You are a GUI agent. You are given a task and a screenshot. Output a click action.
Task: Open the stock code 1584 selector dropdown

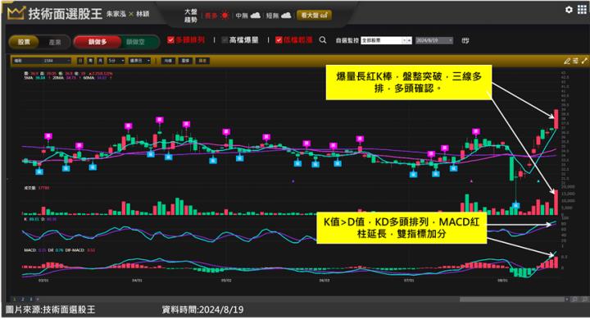click(x=42, y=61)
